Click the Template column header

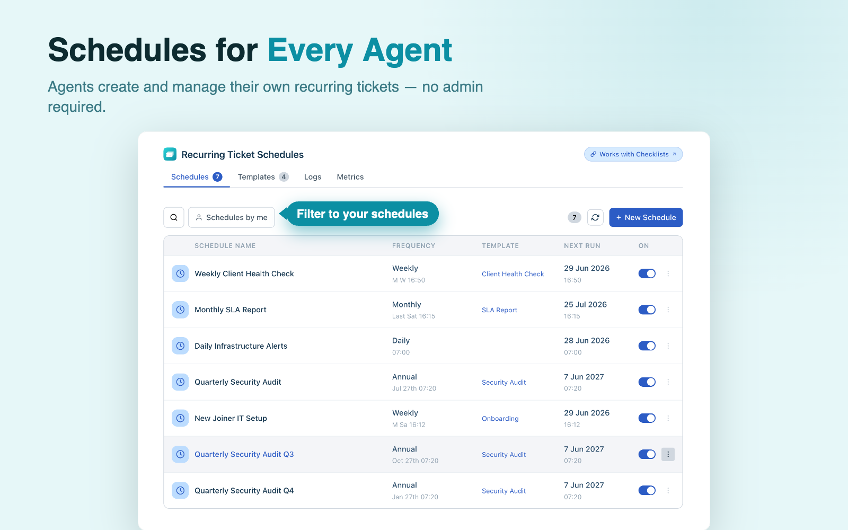tap(500, 246)
